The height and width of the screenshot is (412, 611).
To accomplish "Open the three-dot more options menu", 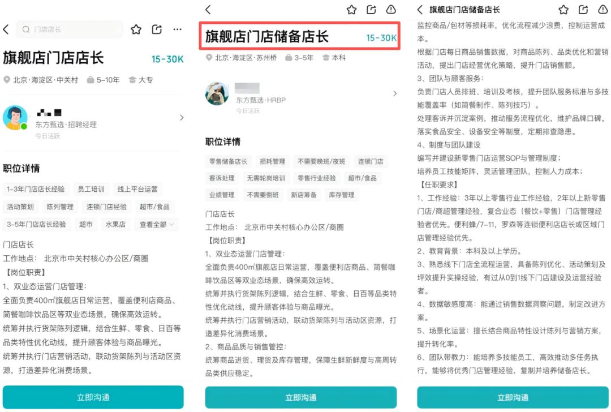I will point(178,29).
